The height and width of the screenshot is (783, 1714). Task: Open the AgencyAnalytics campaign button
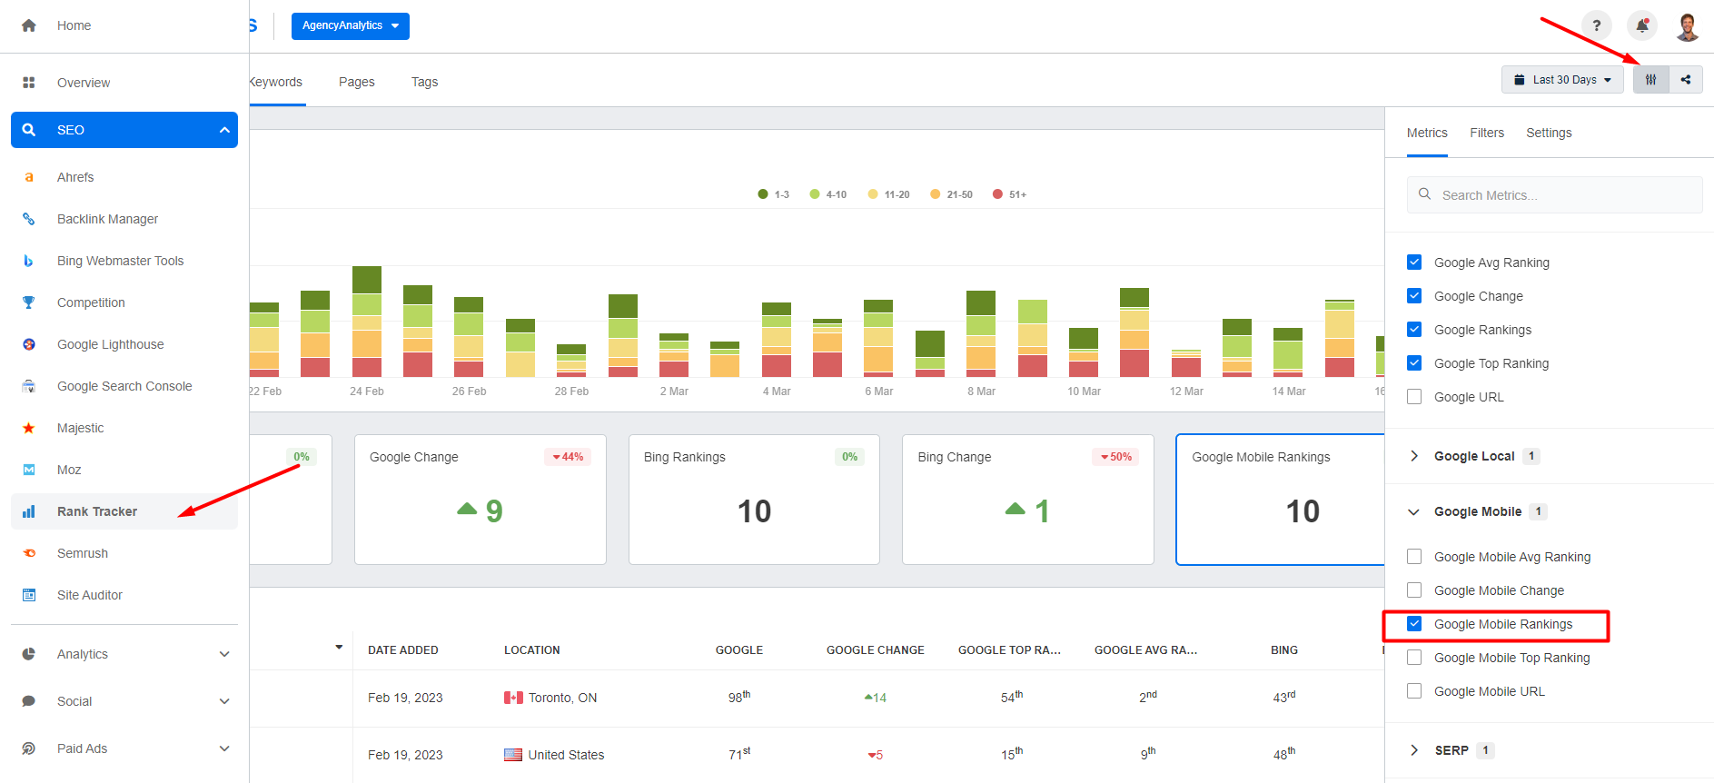coord(350,25)
